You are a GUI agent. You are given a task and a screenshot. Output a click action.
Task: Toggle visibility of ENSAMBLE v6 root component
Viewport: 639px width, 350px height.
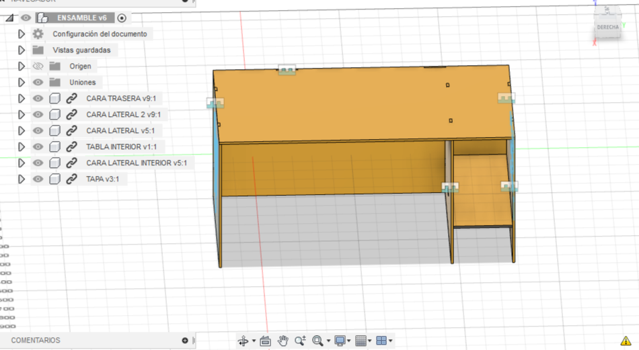[26, 18]
